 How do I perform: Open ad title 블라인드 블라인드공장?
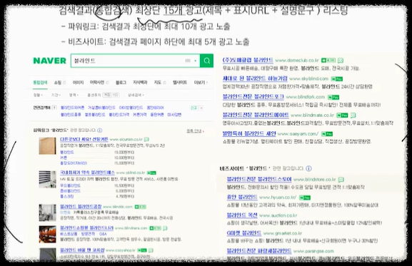[81, 206]
